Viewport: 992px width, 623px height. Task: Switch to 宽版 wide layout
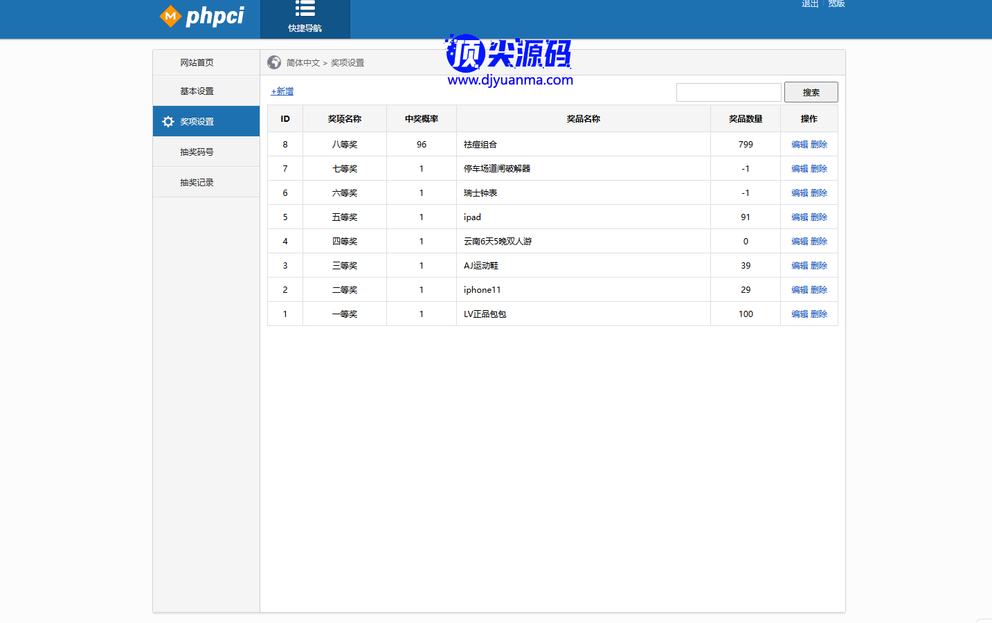(836, 4)
